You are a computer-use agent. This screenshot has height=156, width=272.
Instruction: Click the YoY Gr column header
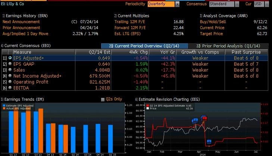click(x=163, y=52)
